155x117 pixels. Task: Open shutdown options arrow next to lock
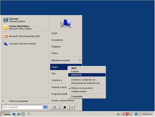(72, 107)
